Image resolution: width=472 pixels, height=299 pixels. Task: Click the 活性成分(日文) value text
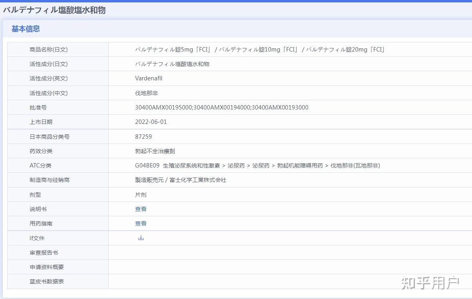pyautogui.click(x=172, y=64)
